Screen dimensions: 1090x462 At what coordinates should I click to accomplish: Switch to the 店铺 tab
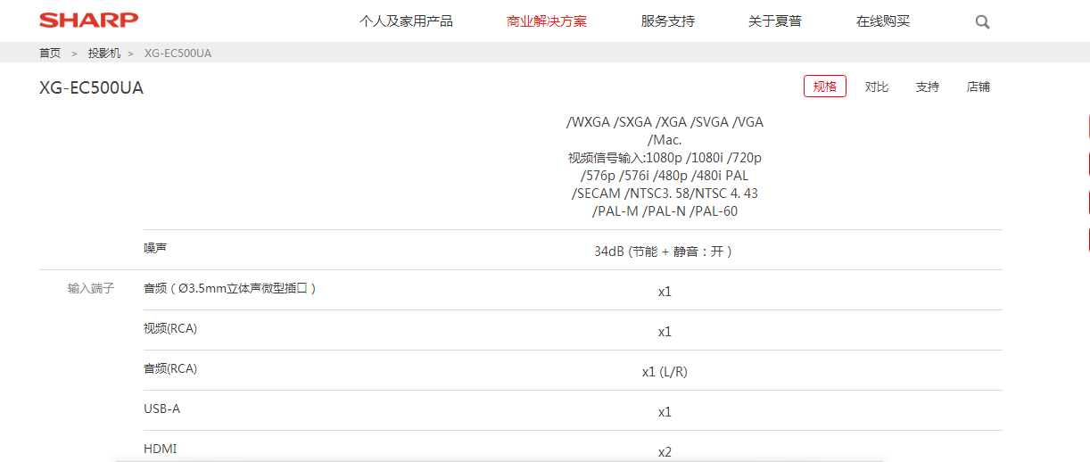click(x=978, y=87)
